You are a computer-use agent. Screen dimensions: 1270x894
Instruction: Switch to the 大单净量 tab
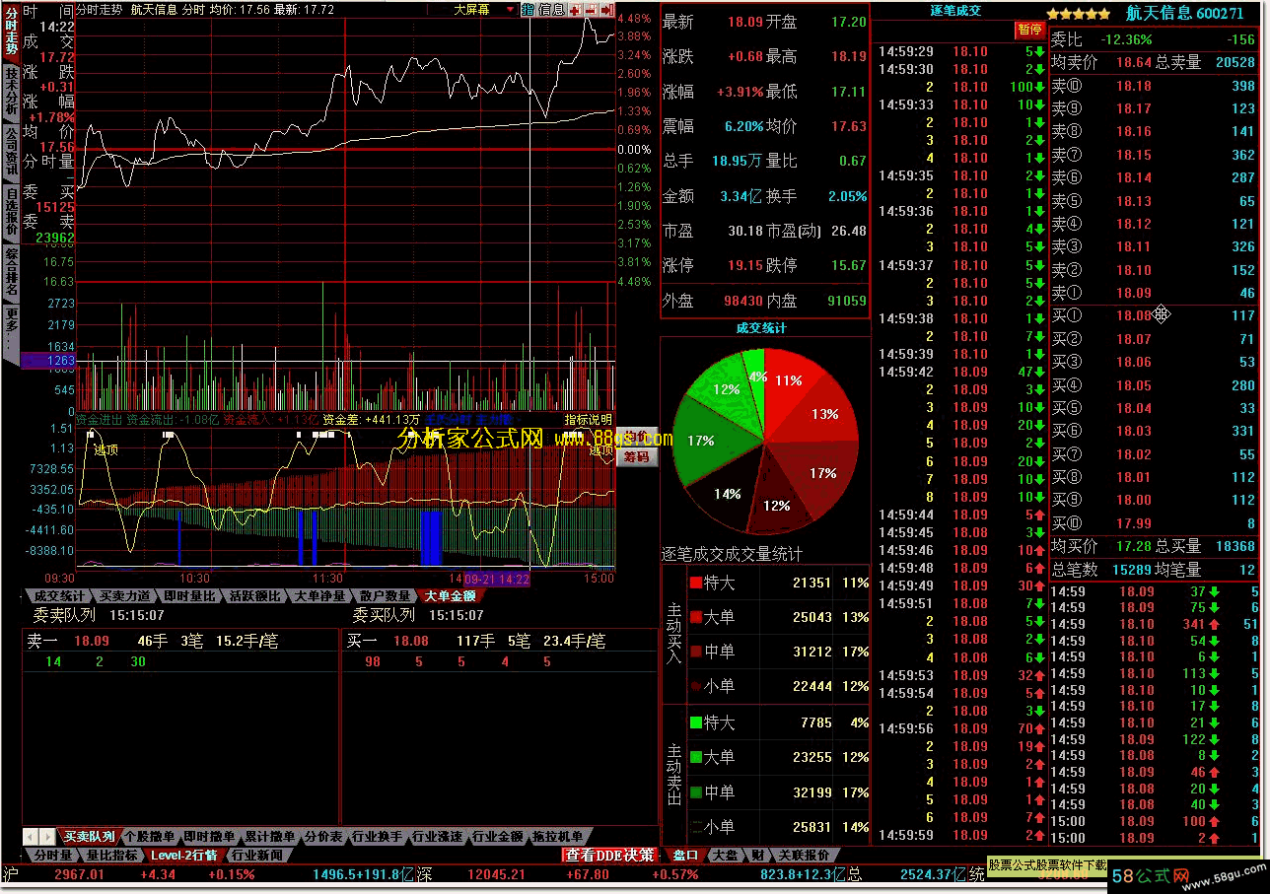click(x=319, y=595)
